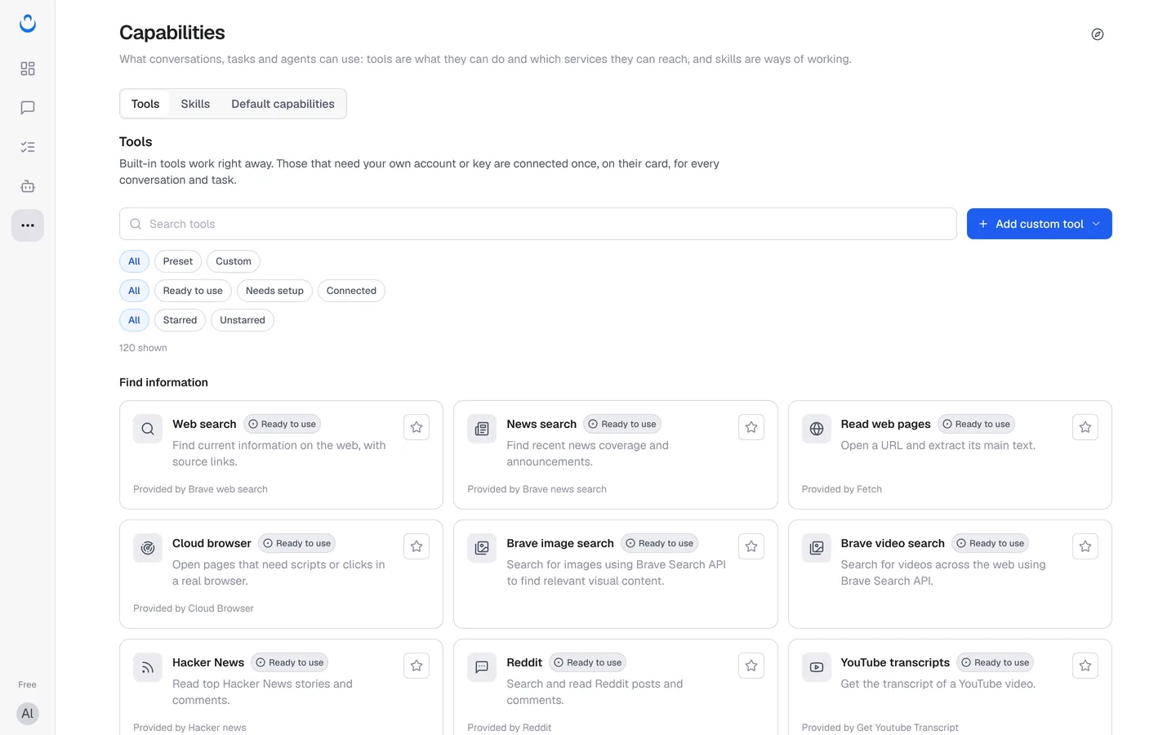Viewport: 1176px width, 735px height.
Task: Open the Add custom tool dropdown
Action: click(1039, 224)
